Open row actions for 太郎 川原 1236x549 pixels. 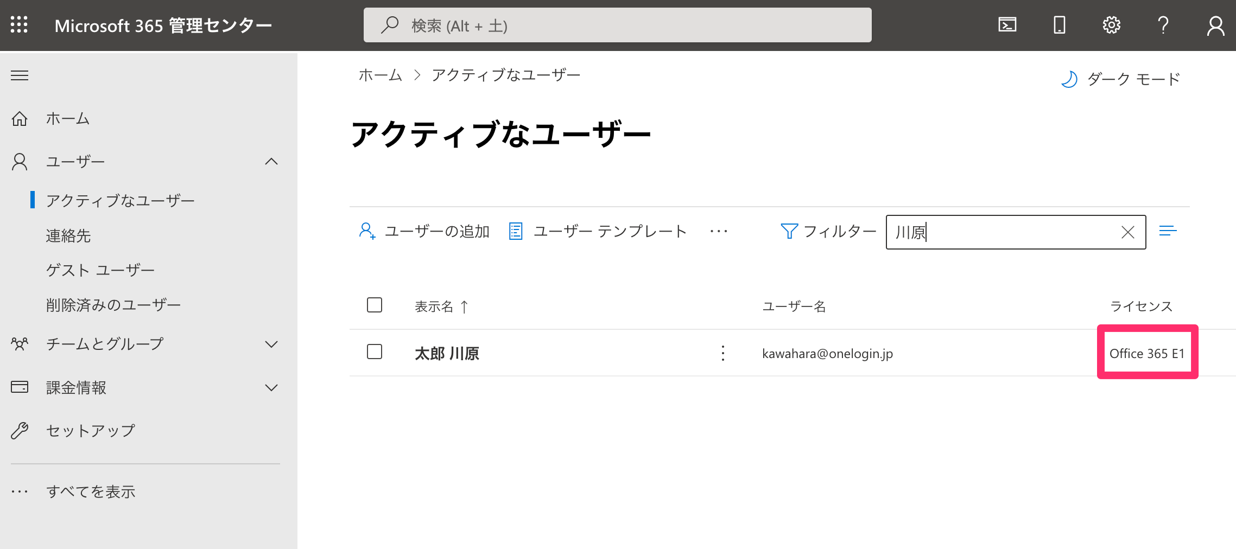722,353
